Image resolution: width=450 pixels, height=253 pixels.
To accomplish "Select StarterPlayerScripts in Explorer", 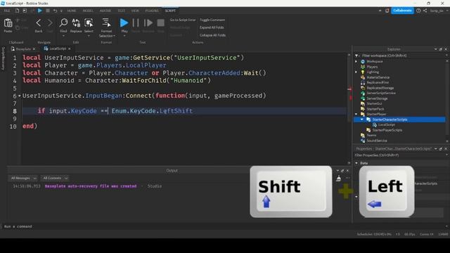I will pyautogui.click(x=387, y=130).
